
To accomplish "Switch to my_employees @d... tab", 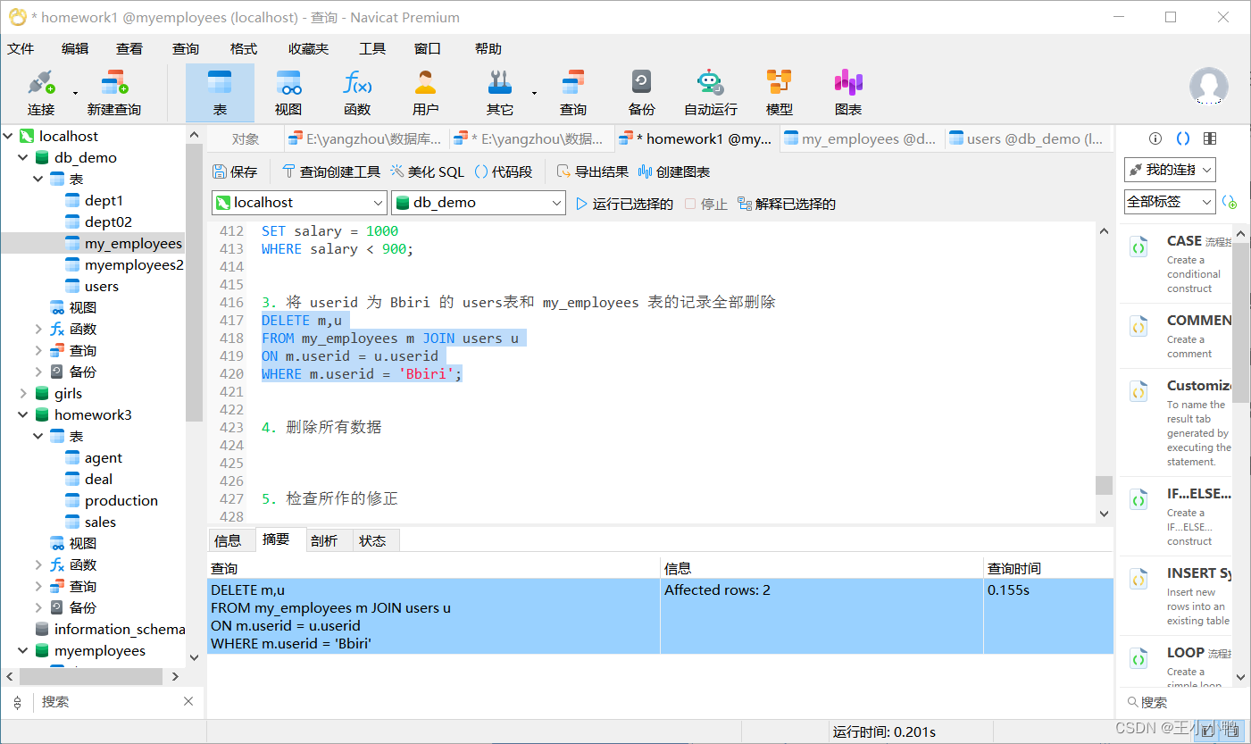I will tap(861, 138).
